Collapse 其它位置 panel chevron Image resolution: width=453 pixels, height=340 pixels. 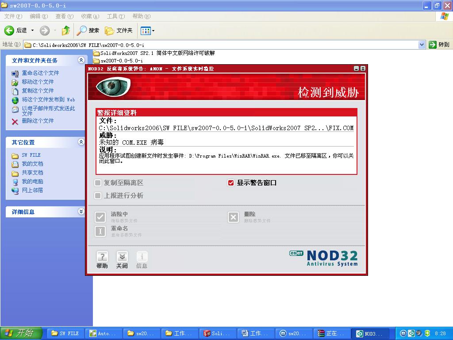[x=81, y=142]
